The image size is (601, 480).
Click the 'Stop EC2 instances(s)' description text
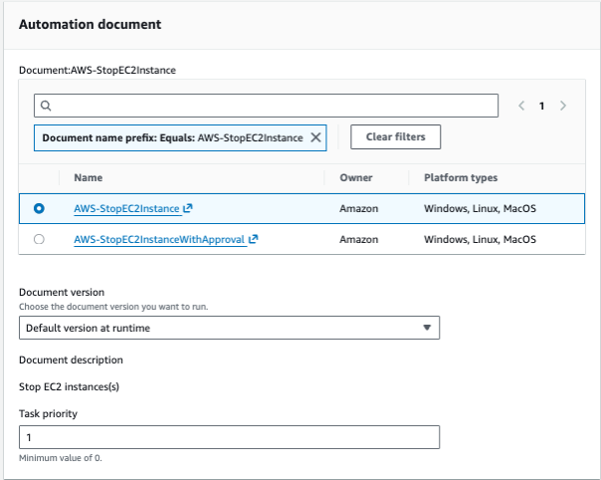click(69, 386)
